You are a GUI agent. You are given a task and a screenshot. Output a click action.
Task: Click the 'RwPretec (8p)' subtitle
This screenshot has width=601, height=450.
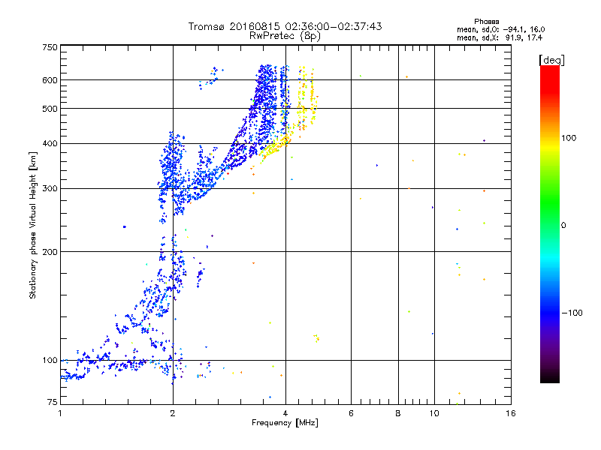click(285, 36)
